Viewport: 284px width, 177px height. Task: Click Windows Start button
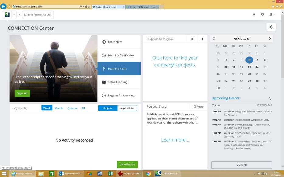4,174
